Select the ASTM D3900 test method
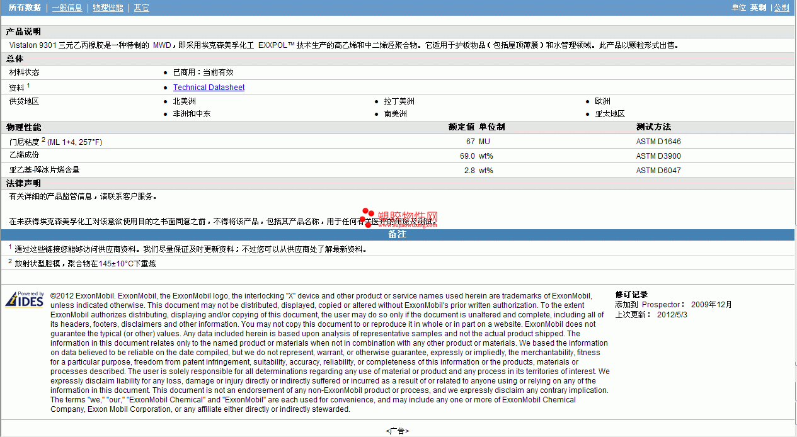The height and width of the screenshot is (437, 797). pos(658,156)
